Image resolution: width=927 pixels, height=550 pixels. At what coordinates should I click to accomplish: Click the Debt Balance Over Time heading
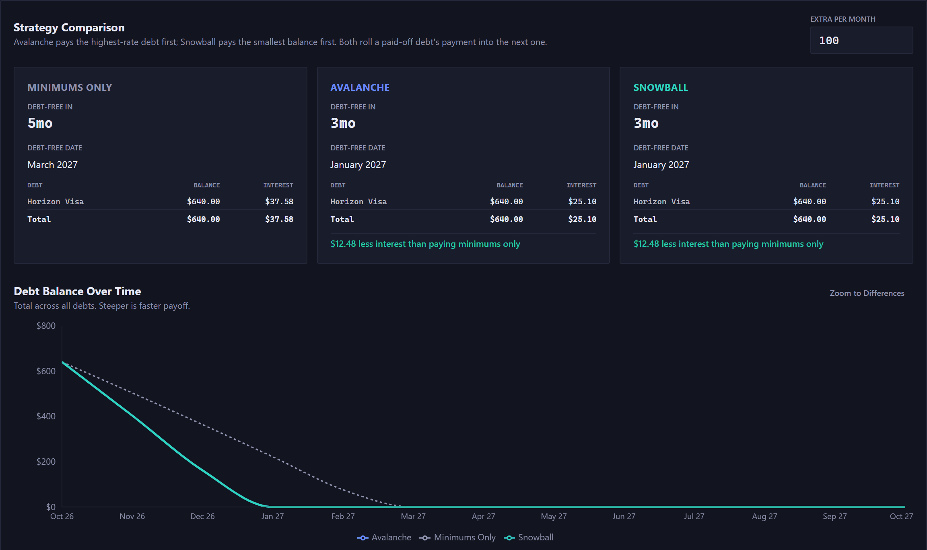click(x=77, y=291)
